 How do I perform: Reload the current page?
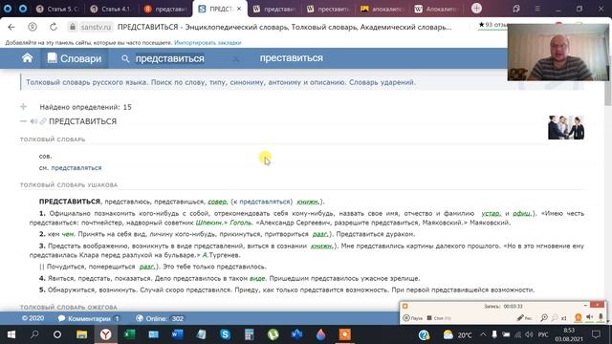[x=54, y=27]
